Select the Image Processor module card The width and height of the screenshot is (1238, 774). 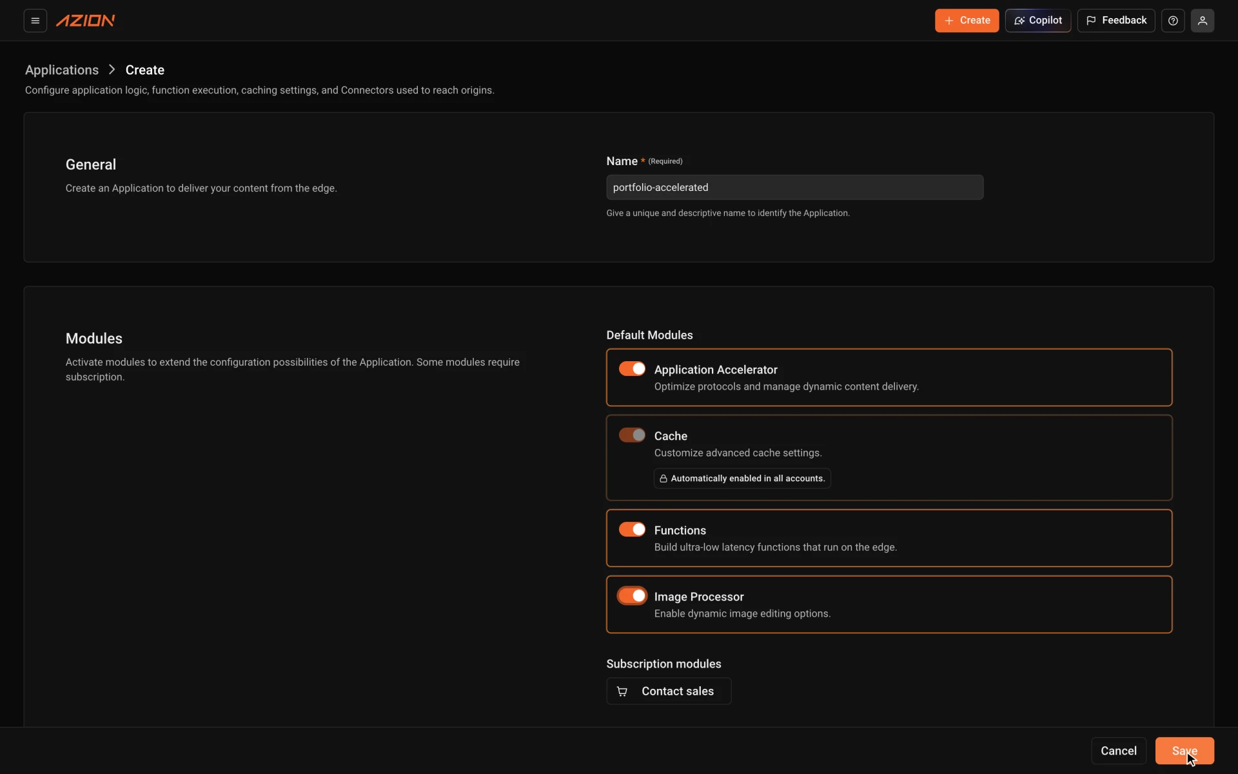[x=889, y=604]
